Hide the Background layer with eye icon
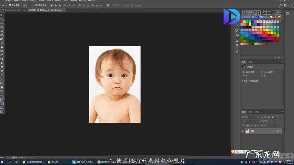 [x=243, y=131]
